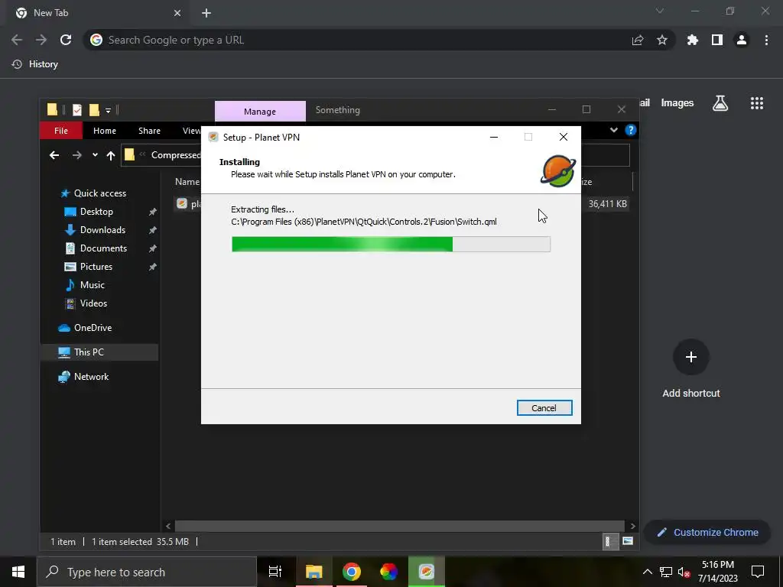Click Properties icon in Explorer title bar
The height and width of the screenshot is (587, 783).
(77, 110)
